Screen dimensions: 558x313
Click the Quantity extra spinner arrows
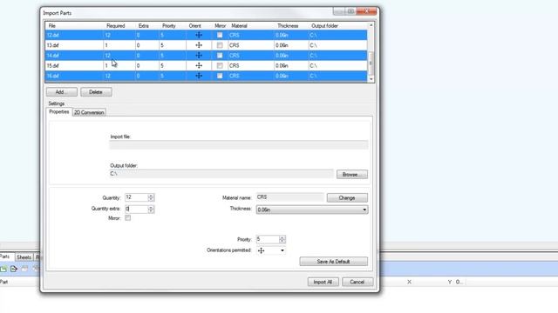[x=151, y=209]
